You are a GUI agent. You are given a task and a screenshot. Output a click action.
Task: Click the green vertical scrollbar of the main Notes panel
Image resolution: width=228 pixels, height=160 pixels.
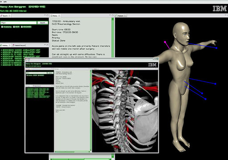[113, 37]
